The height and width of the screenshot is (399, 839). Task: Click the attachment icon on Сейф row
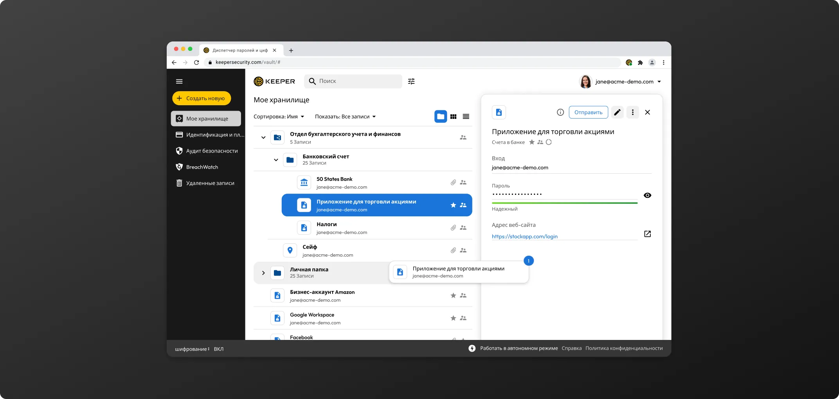point(453,250)
